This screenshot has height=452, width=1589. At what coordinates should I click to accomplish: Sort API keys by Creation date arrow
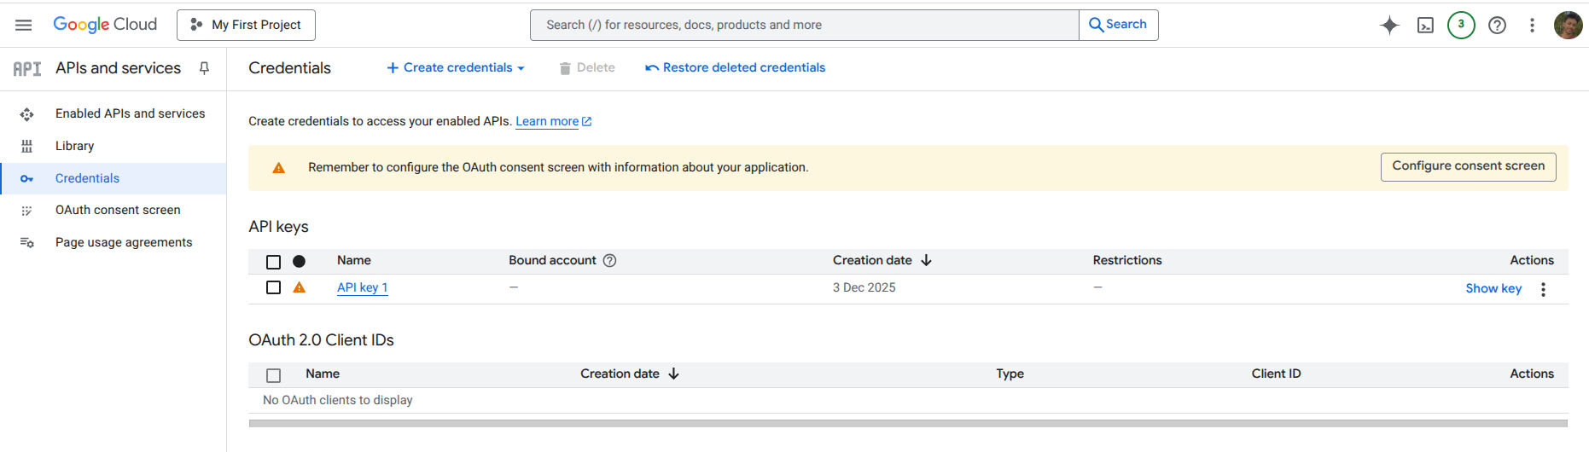pos(927,260)
